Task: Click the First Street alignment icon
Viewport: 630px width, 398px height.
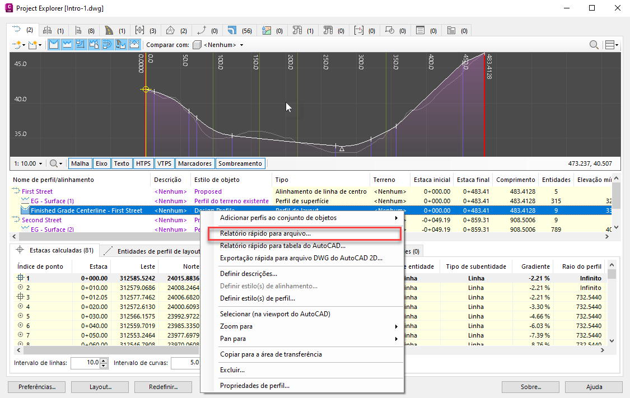Action: [16, 191]
